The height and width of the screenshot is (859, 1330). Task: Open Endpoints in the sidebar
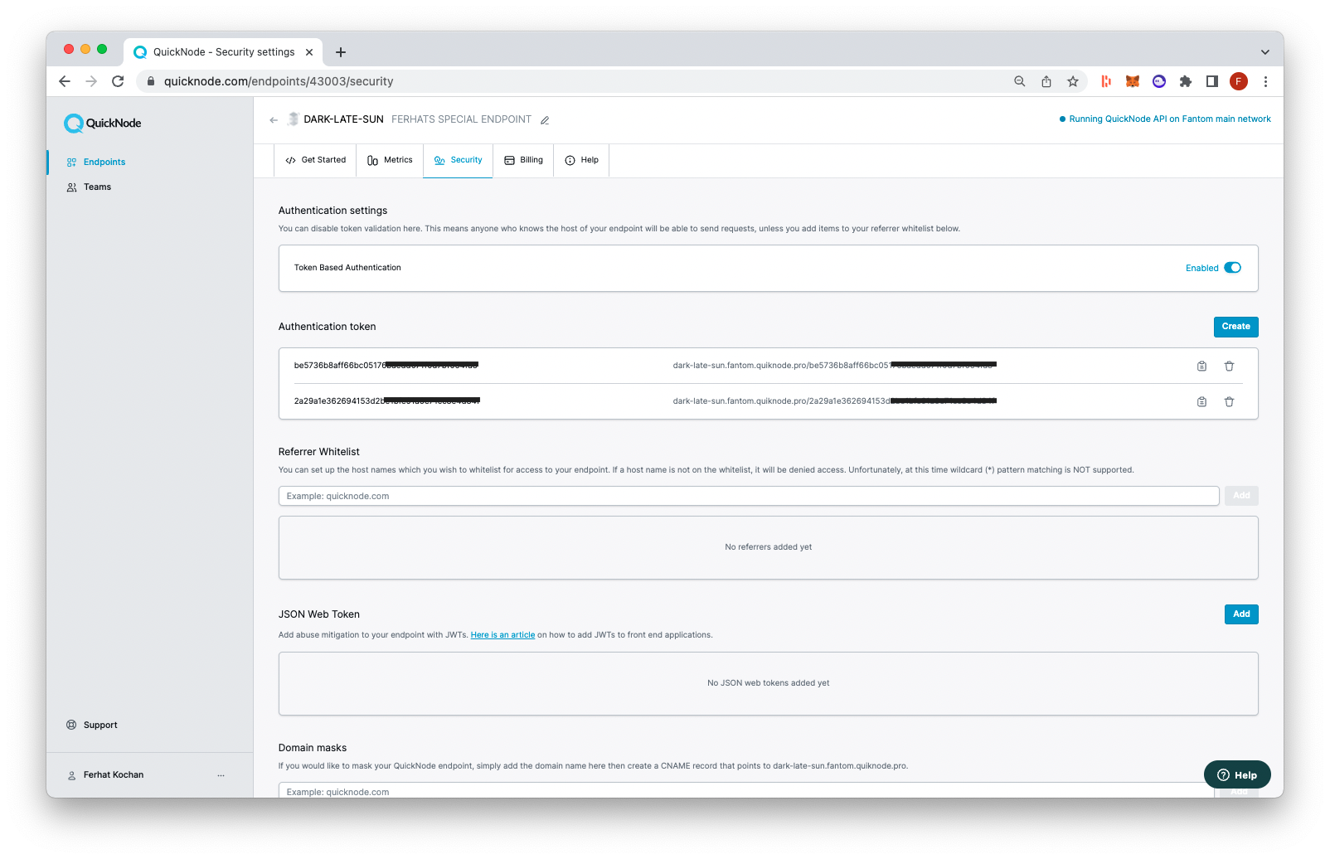96,162
